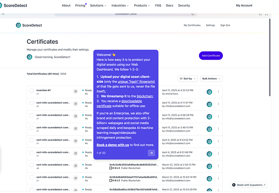The width and height of the screenshot is (279, 193).
Task: Select the checkbox in the March 21 10:44:14 PM row
Action: coord(32,177)
